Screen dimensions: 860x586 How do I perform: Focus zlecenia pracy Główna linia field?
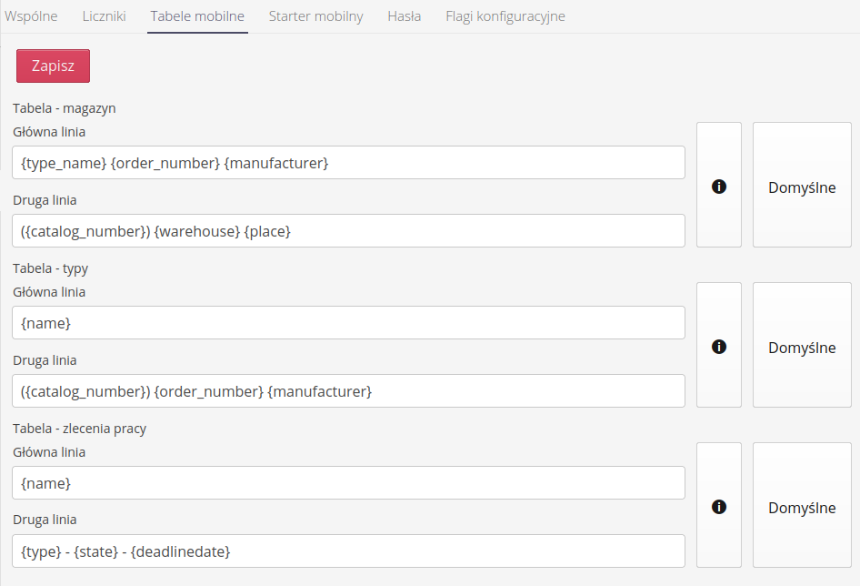pyautogui.click(x=349, y=483)
